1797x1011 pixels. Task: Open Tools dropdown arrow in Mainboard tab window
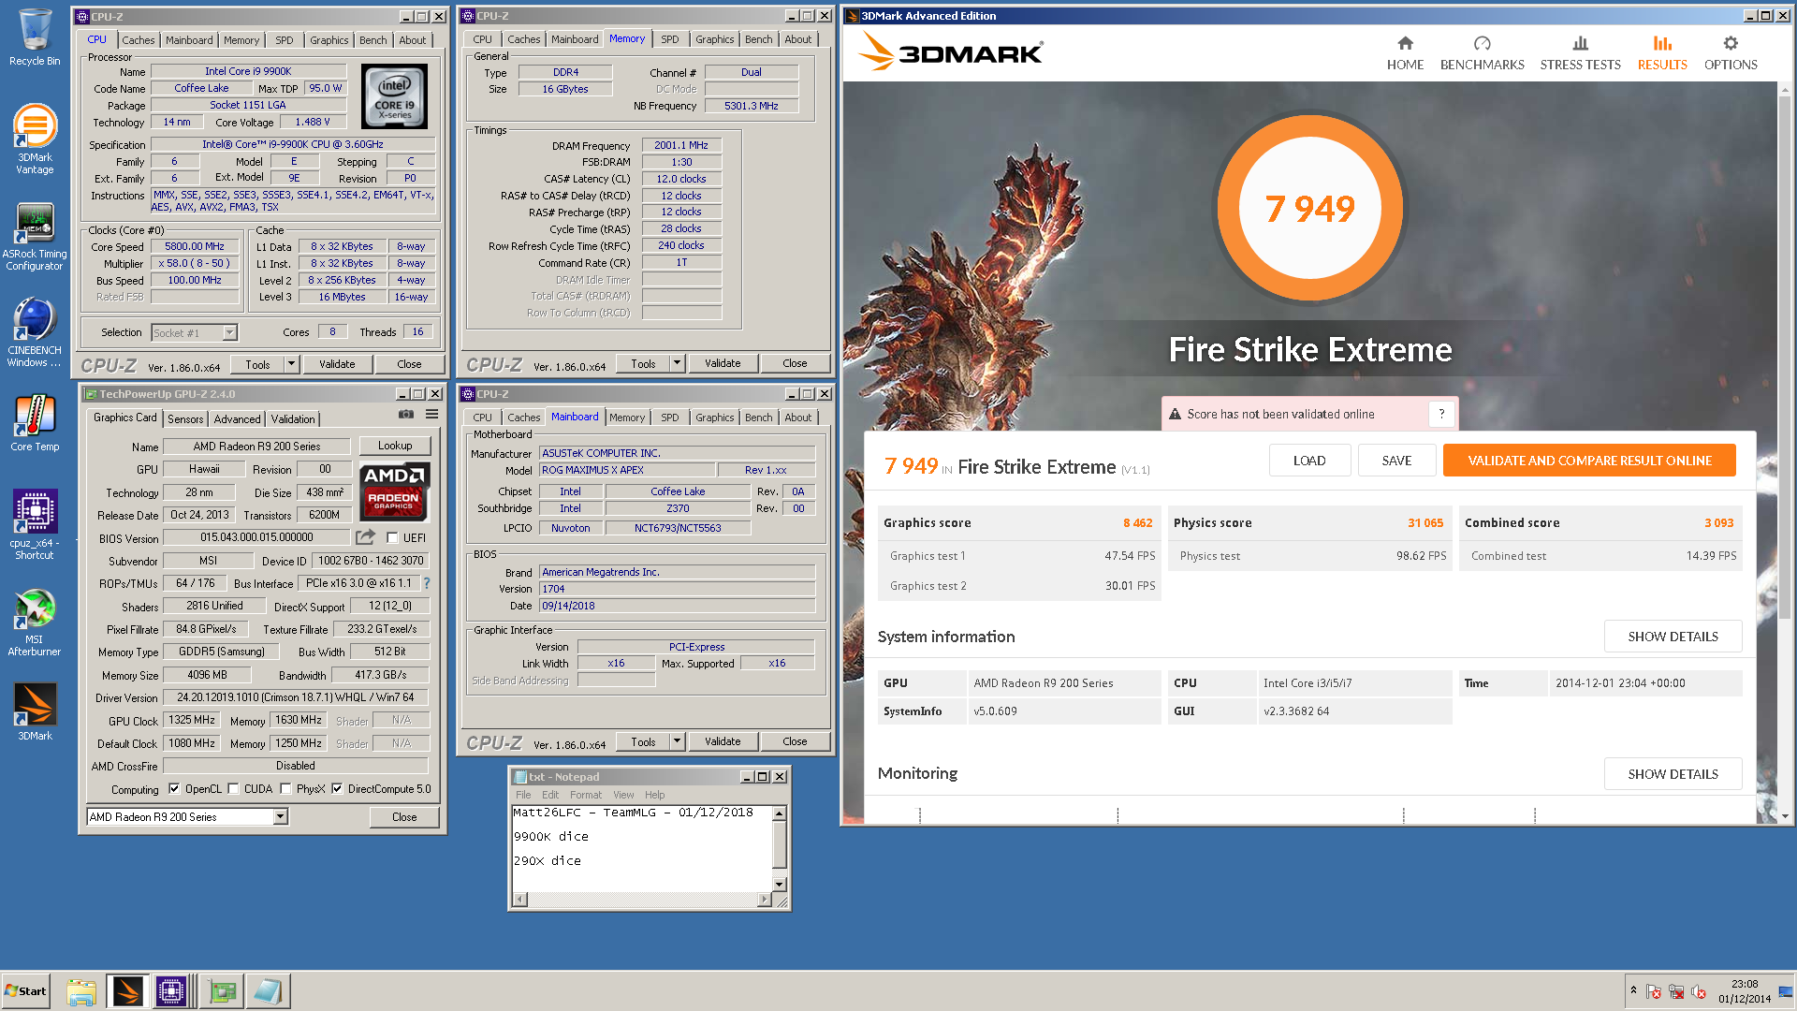[677, 741]
